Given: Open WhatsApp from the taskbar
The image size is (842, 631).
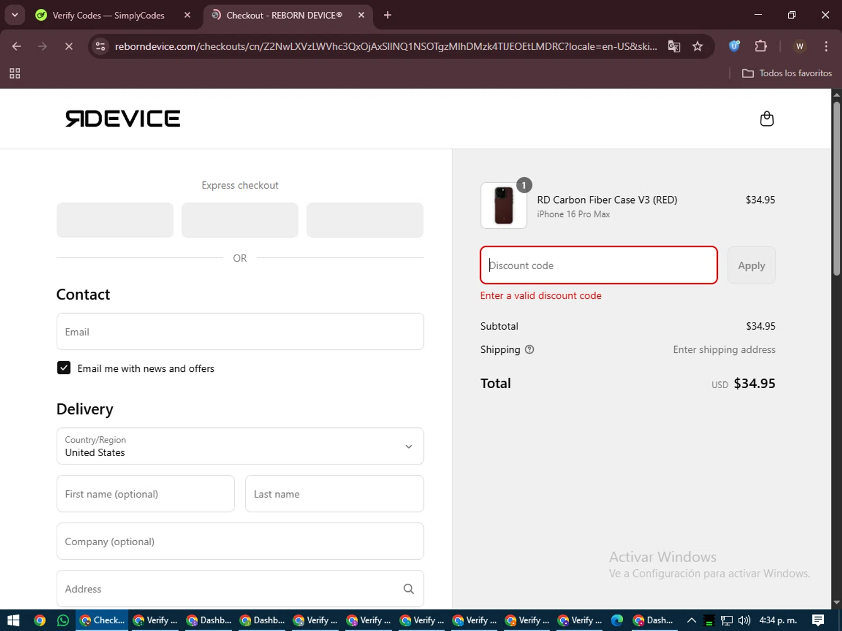Looking at the screenshot, I should coord(63,620).
